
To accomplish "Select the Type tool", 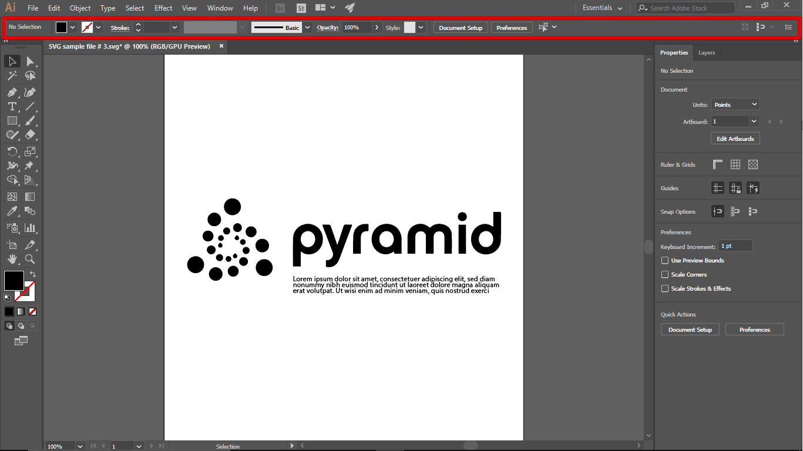I will coord(12,106).
